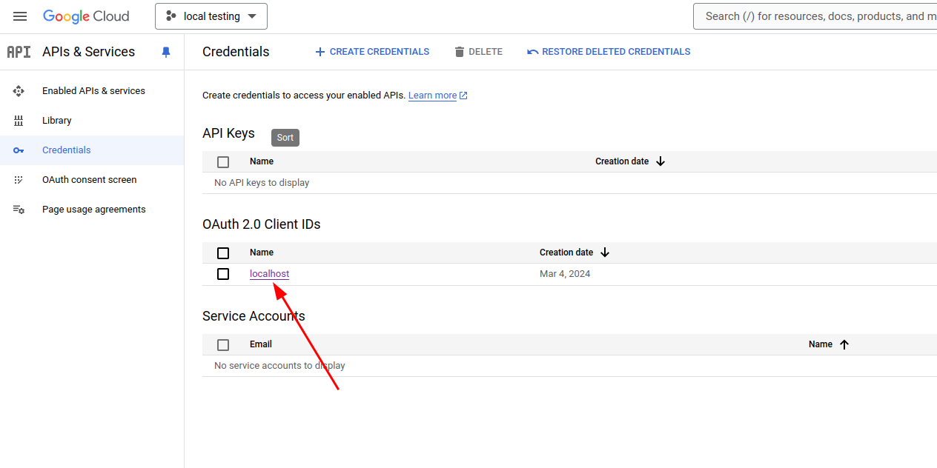Sort OAuth clients by creation date arrow

[605, 253]
